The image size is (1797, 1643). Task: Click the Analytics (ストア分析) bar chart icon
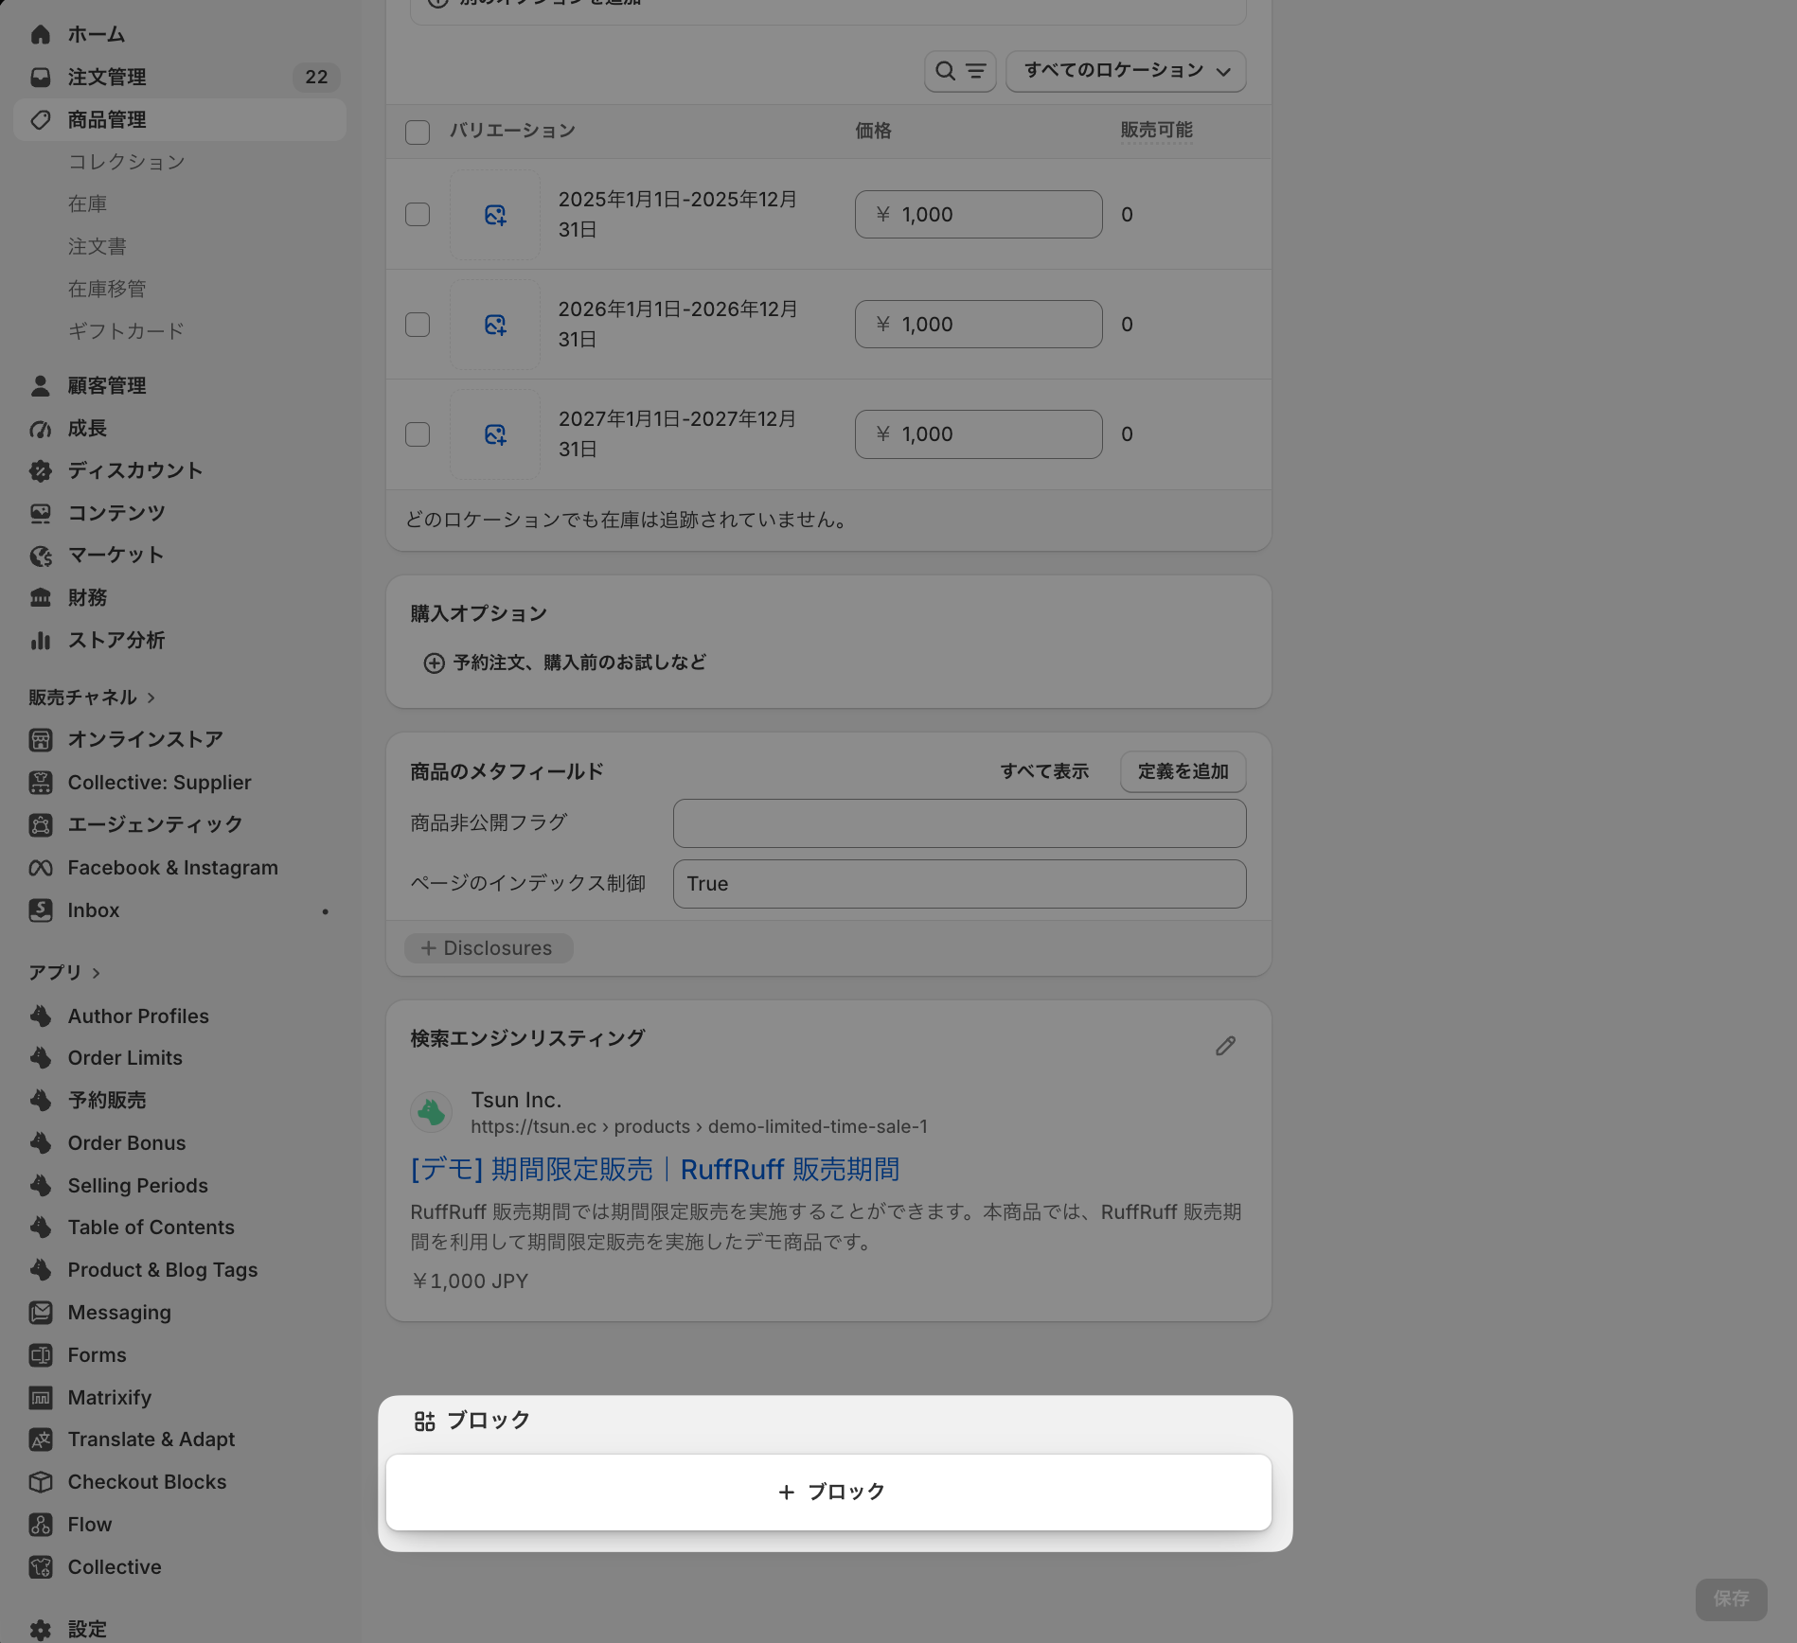(40, 641)
